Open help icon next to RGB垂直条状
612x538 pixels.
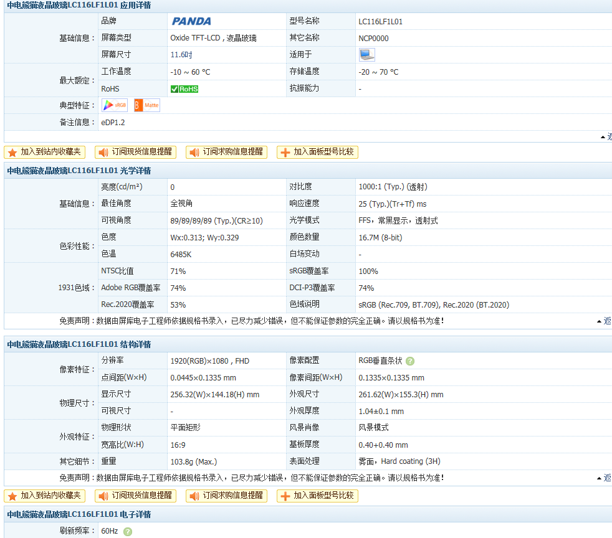(410, 361)
